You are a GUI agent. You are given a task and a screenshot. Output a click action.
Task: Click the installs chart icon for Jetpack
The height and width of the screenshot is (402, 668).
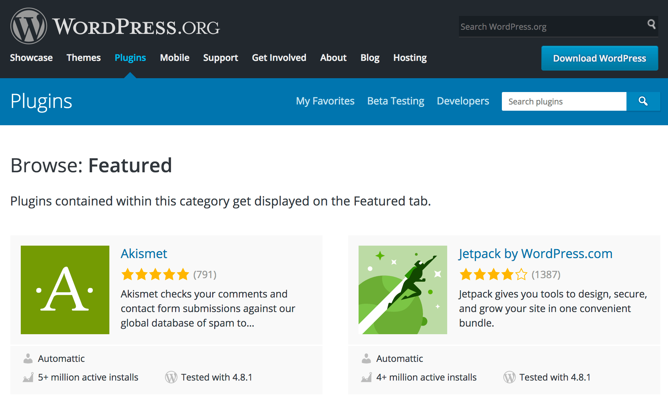[366, 377]
